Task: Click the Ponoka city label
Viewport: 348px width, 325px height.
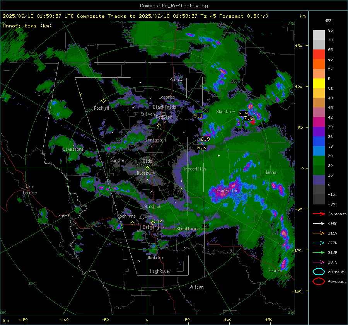Action: [176, 80]
